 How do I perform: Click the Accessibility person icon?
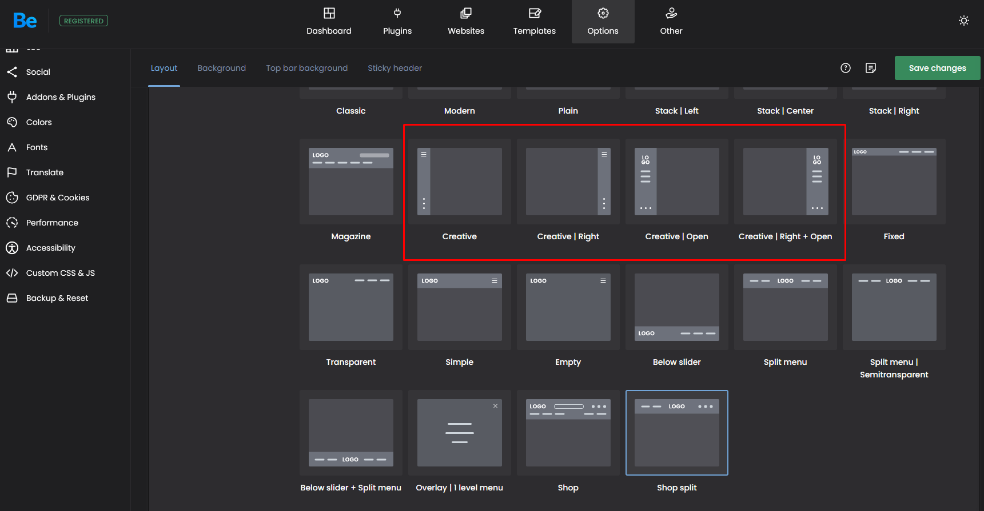[12, 248]
